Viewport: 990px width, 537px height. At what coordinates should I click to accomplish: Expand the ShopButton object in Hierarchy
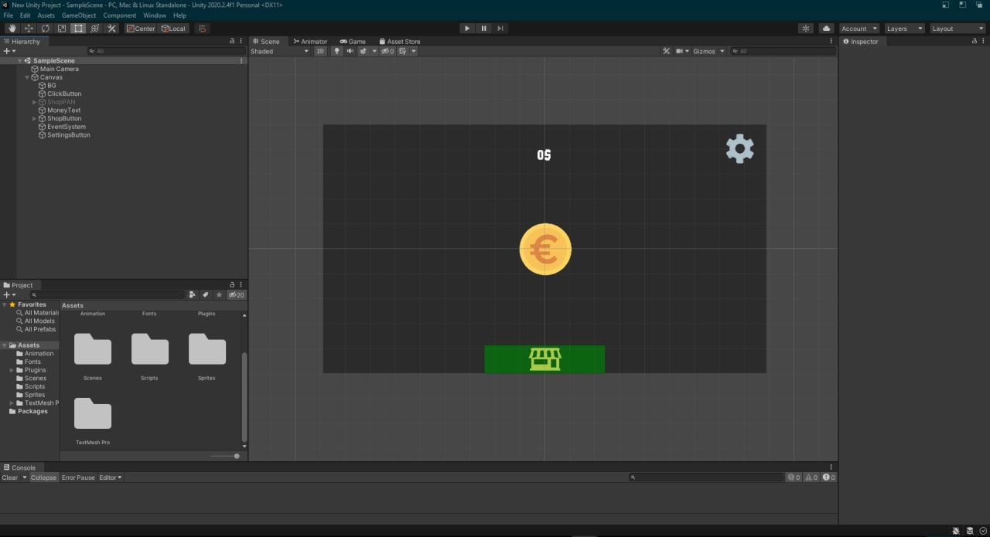tap(35, 118)
